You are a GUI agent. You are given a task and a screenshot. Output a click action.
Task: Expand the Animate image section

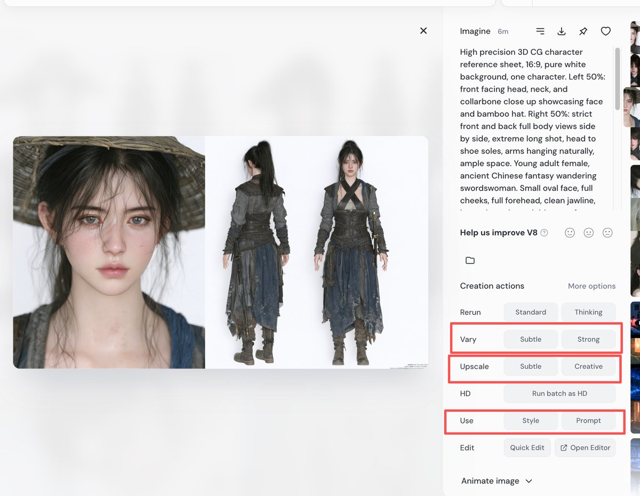pyautogui.click(x=497, y=481)
